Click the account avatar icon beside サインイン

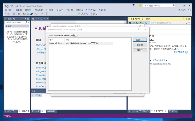pos(189,10)
